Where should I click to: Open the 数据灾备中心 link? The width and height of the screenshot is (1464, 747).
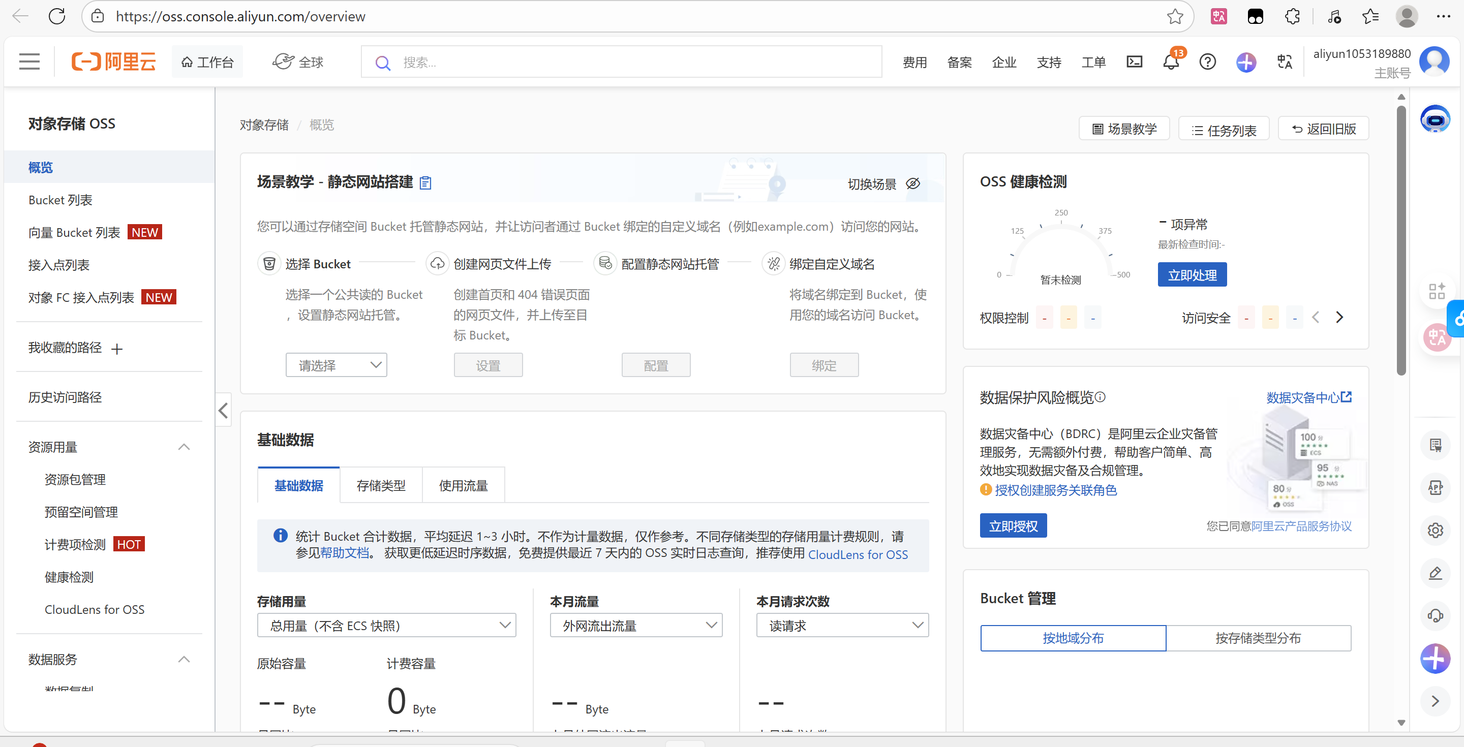[x=1308, y=397]
